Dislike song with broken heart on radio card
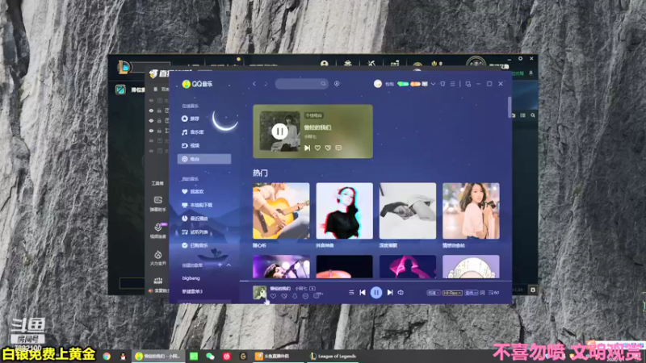The height and width of the screenshot is (363, 646). point(328,148)
